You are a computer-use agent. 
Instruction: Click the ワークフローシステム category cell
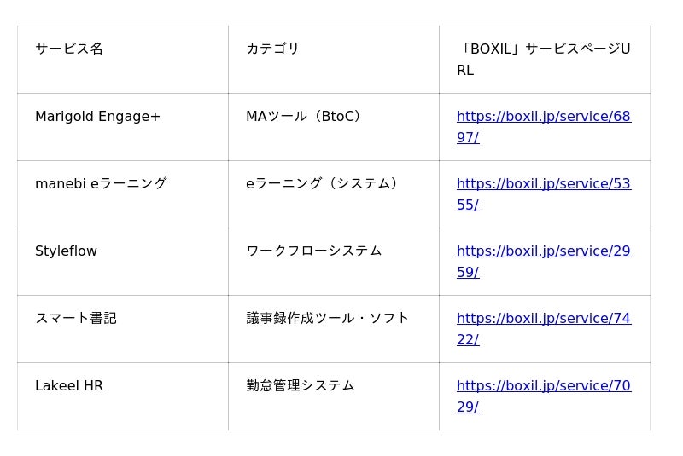point(313,251)
